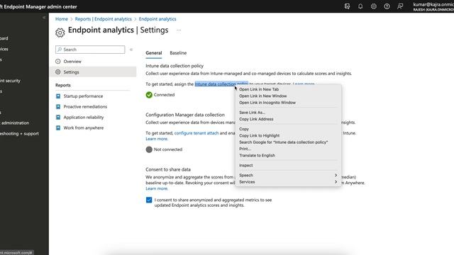This screenshot has height=255, width=454.
Task: Click the Consent to share data heading
Action: 168,169
